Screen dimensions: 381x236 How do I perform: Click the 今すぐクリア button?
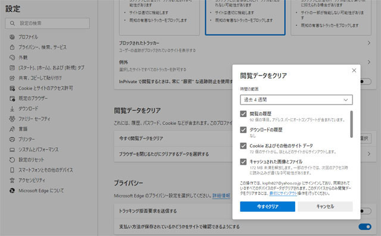(267, 206)
